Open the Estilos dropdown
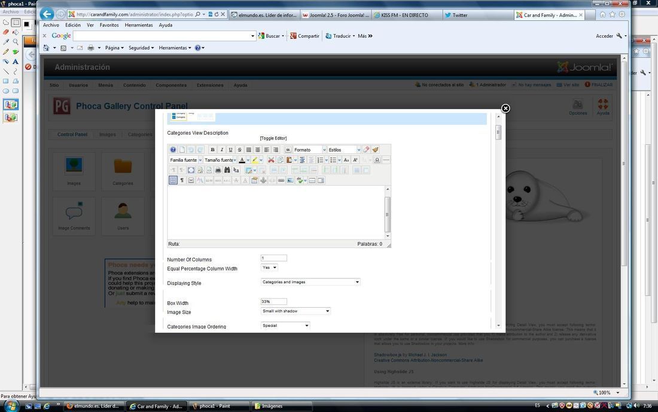Viewport: 658px width, 412px height. tap(344, 150)
